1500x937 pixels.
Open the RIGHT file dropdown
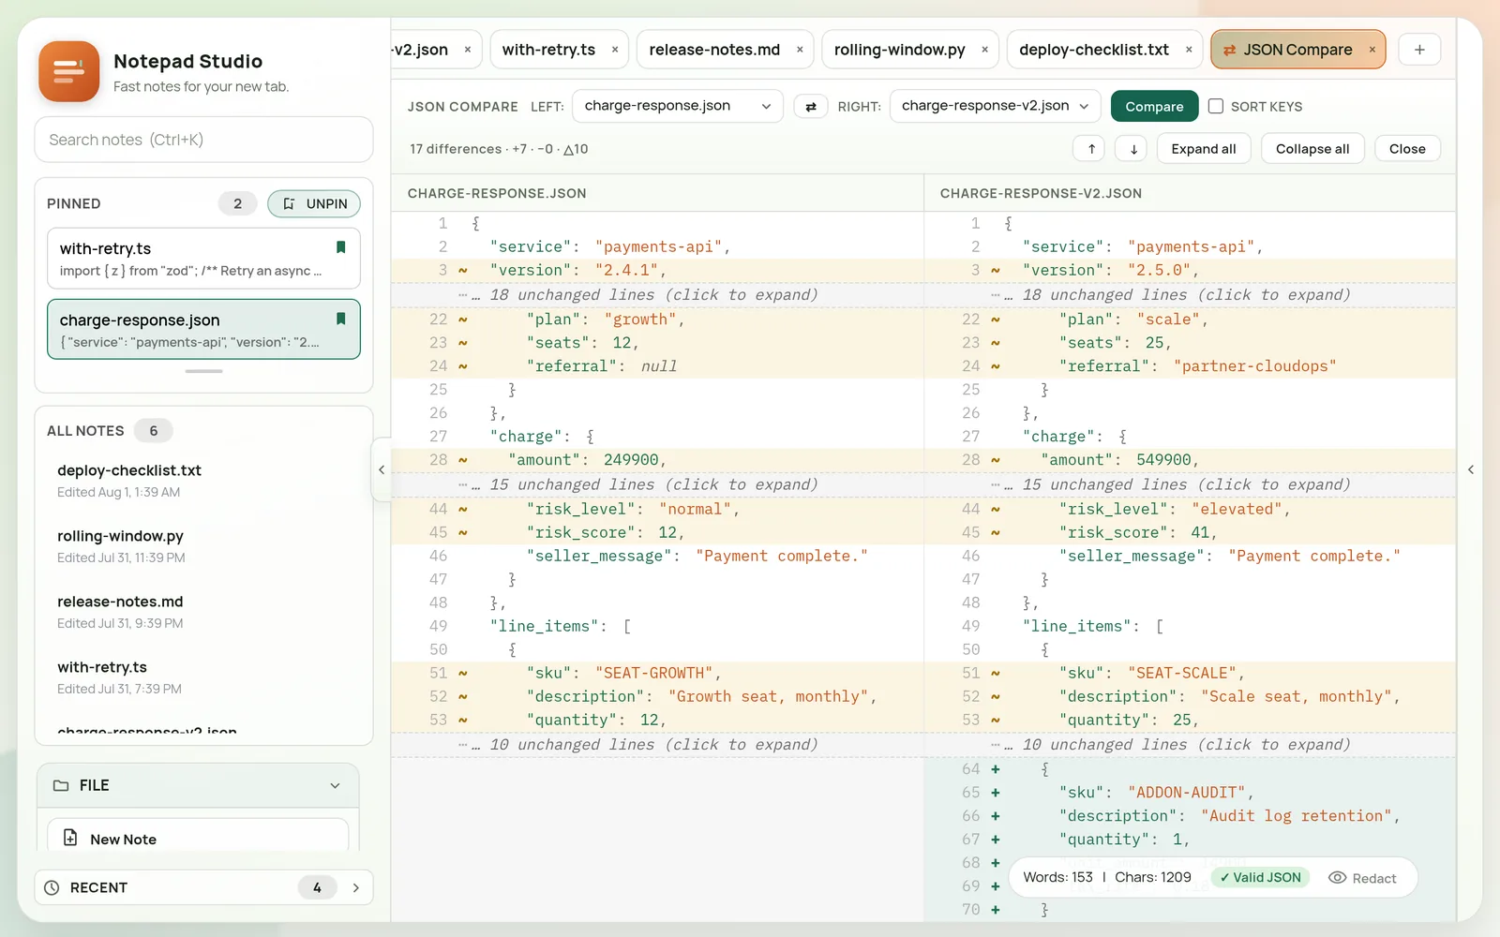[996, 106]
